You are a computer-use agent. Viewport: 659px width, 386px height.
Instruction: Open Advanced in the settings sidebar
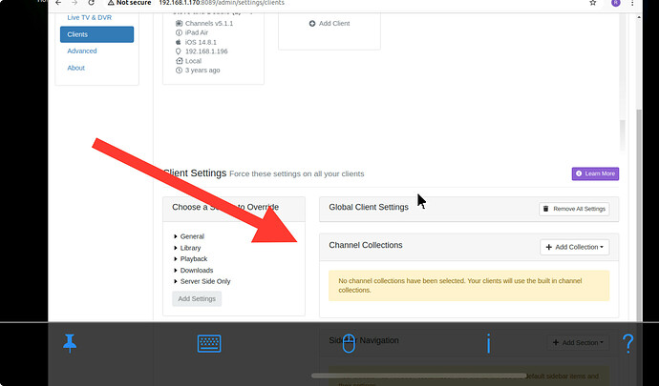pyautogui.click(x=82, y=51)
